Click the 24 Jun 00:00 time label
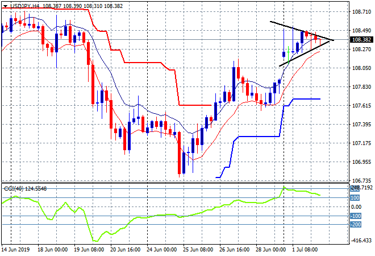Screen dimensions: 375x256 [162, 250]
